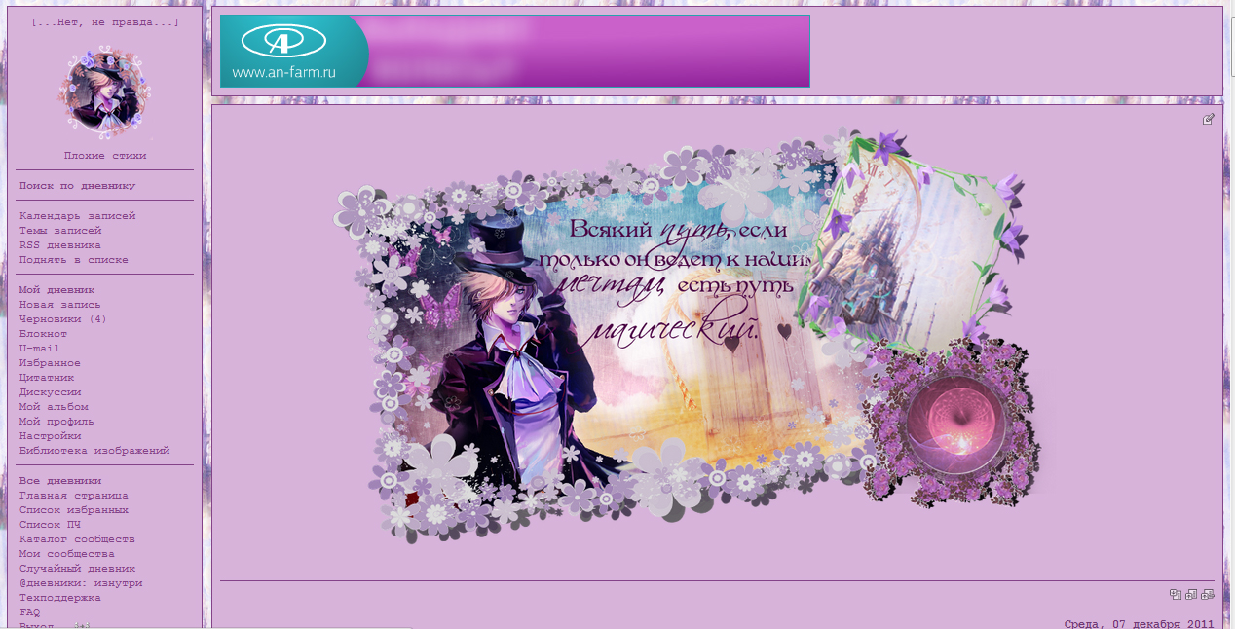The image size is (1235, 629).
Task: Open 'Календарь записей'
Action: pos(77,215)
